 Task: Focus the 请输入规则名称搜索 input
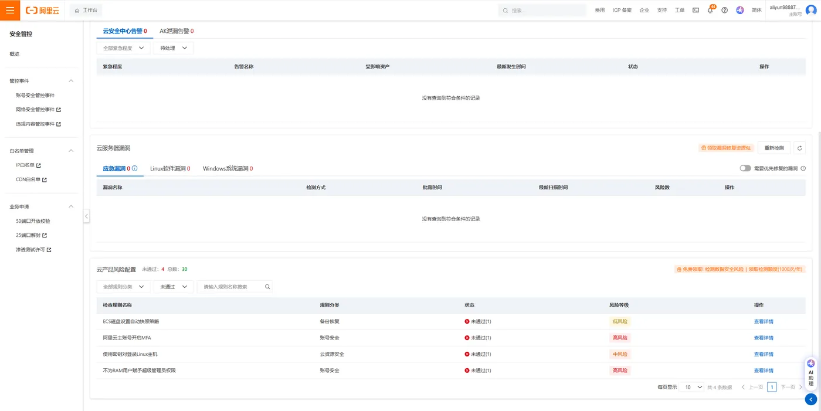click(x=230, y=287)
